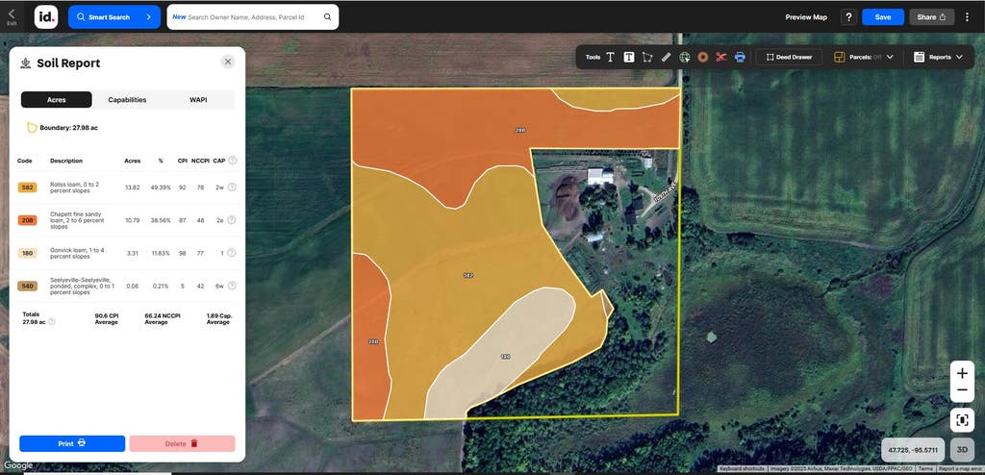The height and width of the screenshot is (475, 985).
Task: Click the owner name search field
Action: pos(253,17)
